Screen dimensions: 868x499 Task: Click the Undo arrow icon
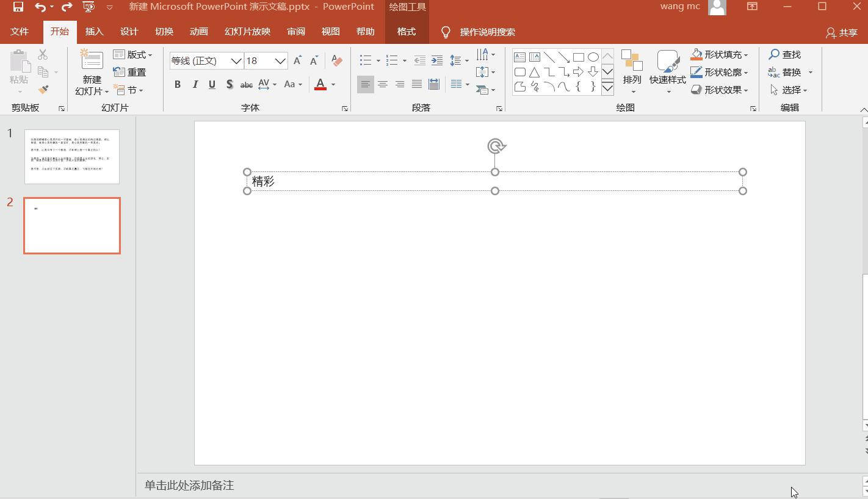click(x=40, y=7)
